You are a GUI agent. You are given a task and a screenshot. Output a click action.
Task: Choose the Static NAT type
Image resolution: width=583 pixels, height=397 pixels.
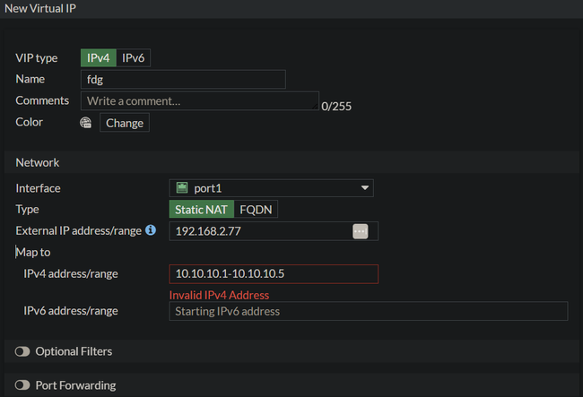(x=203, y=210)
